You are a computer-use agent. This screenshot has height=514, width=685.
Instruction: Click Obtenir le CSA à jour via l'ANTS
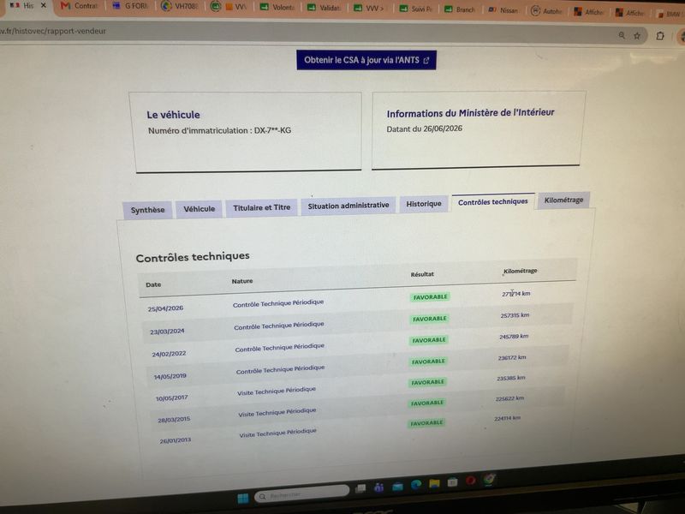[366, 60]
